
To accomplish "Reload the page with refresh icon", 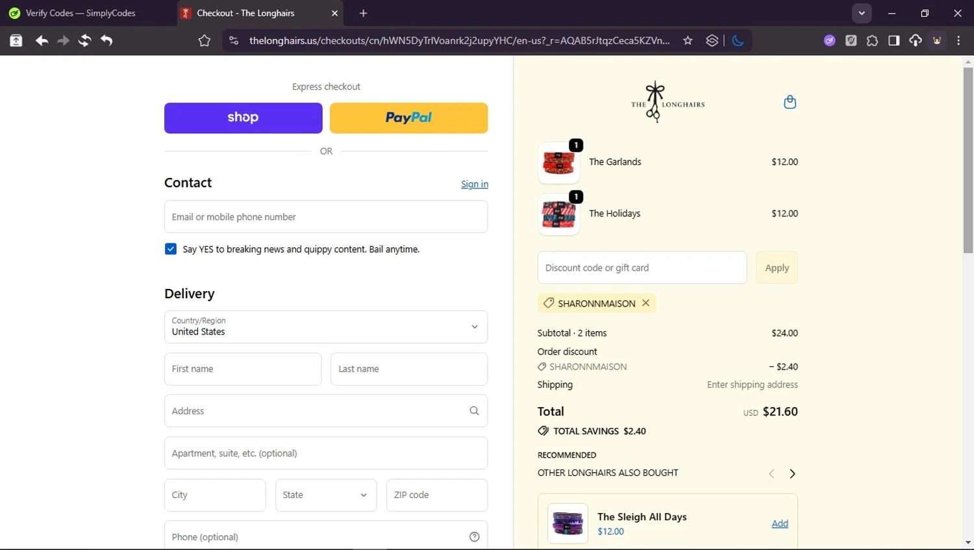I will pyautogui.click(x=84, y=40).
